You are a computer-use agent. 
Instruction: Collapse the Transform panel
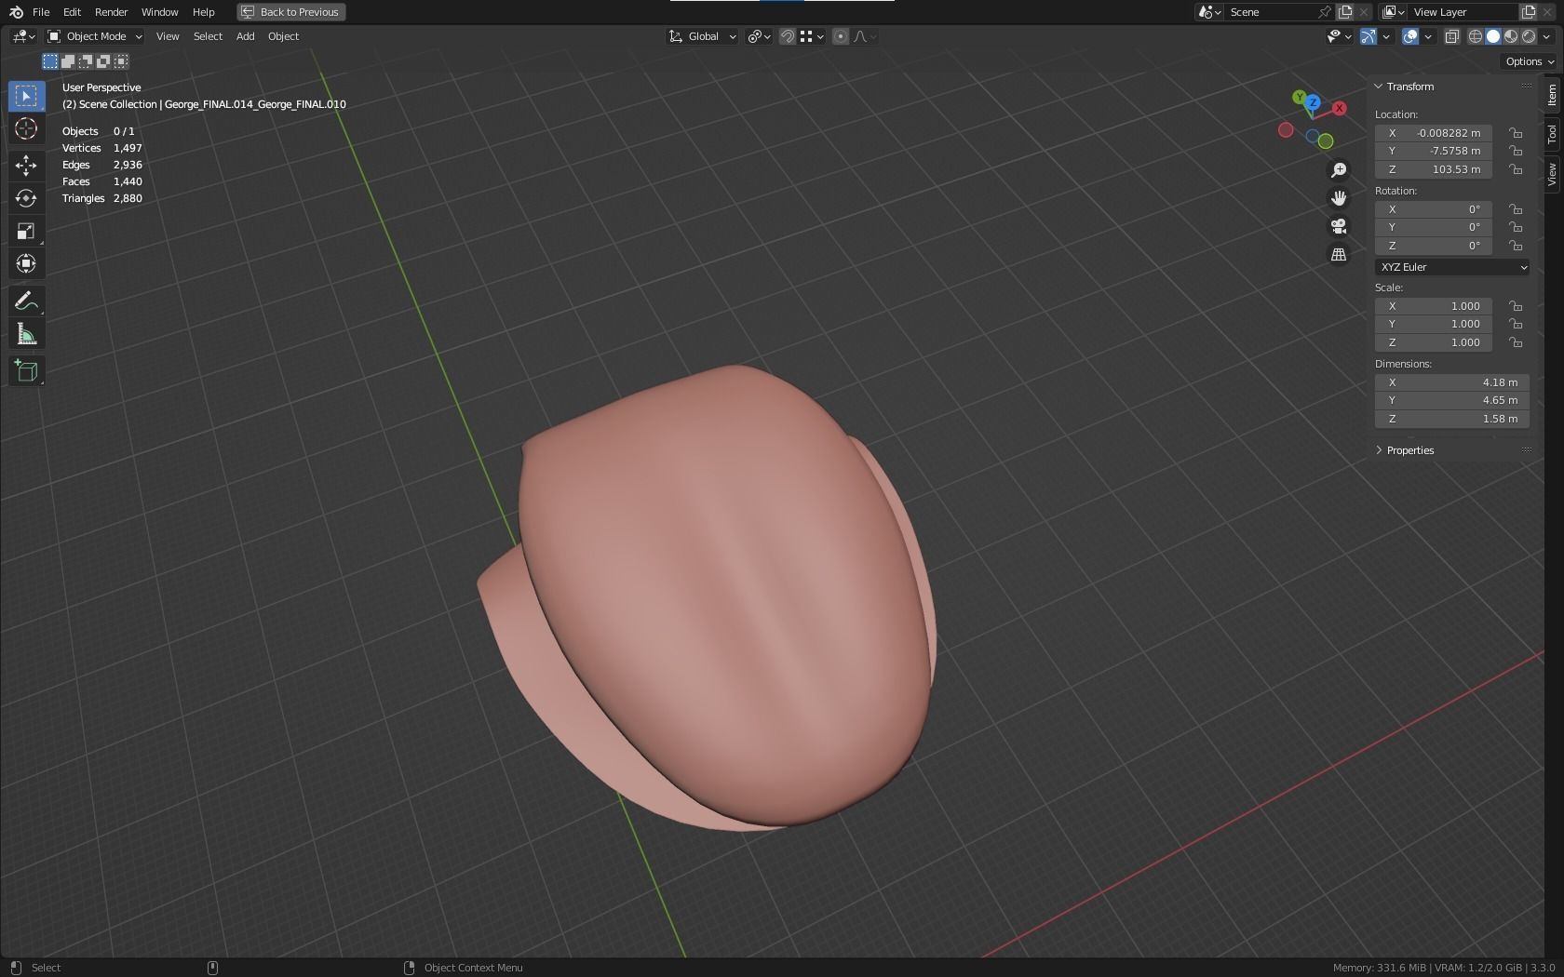tap(1409, 87)
